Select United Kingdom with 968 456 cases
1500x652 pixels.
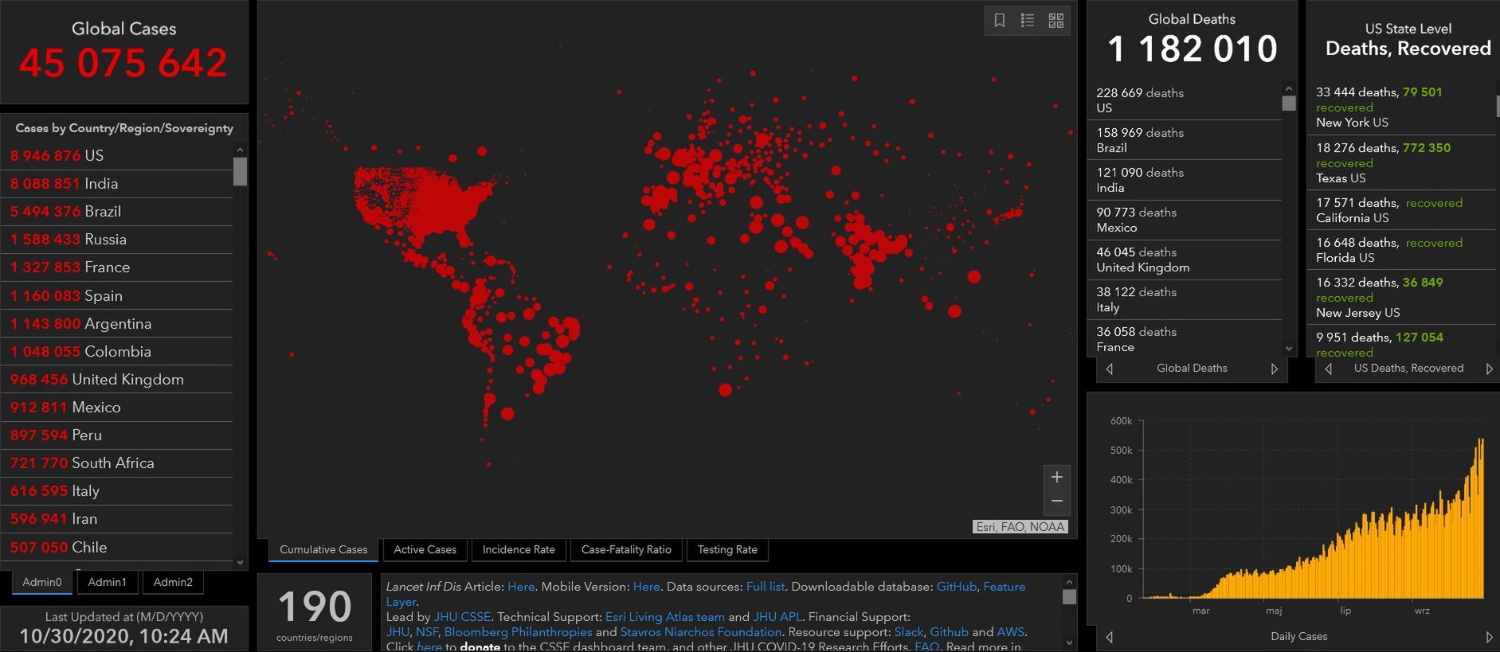point(116,380)
